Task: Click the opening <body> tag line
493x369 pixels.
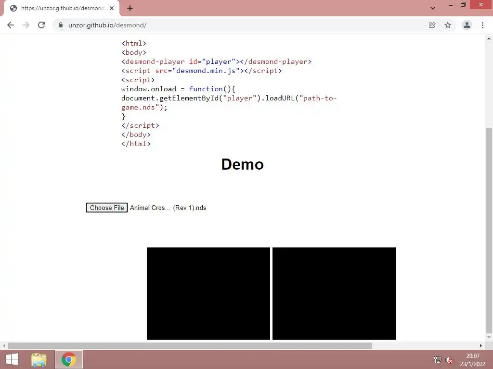Action: [x=134, y=53]
